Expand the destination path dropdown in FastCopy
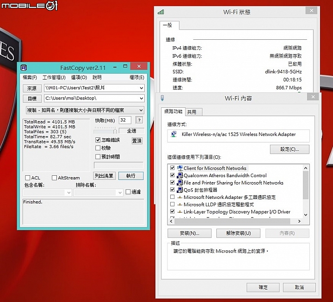 [141, 99]
